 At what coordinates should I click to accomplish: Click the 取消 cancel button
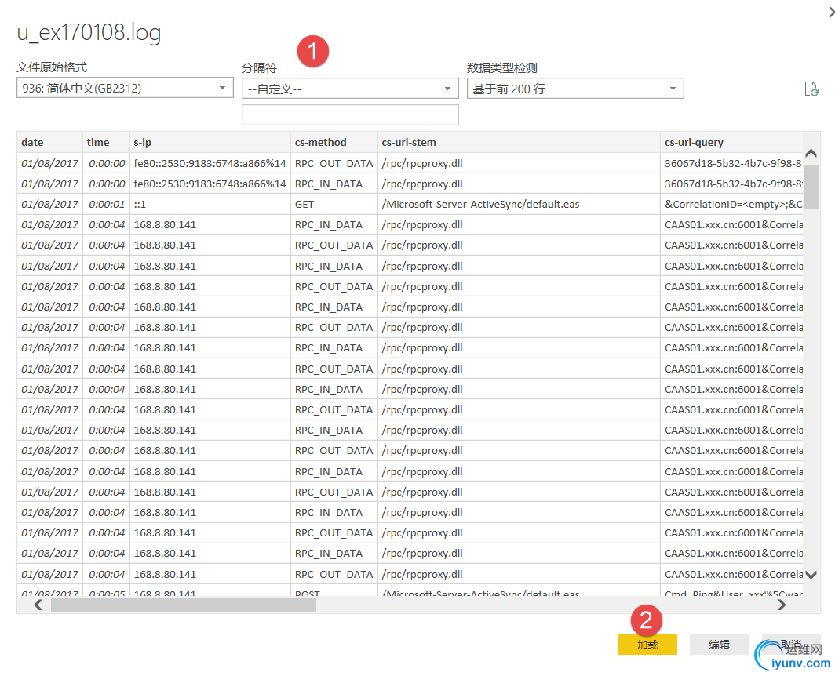(791, 644)
